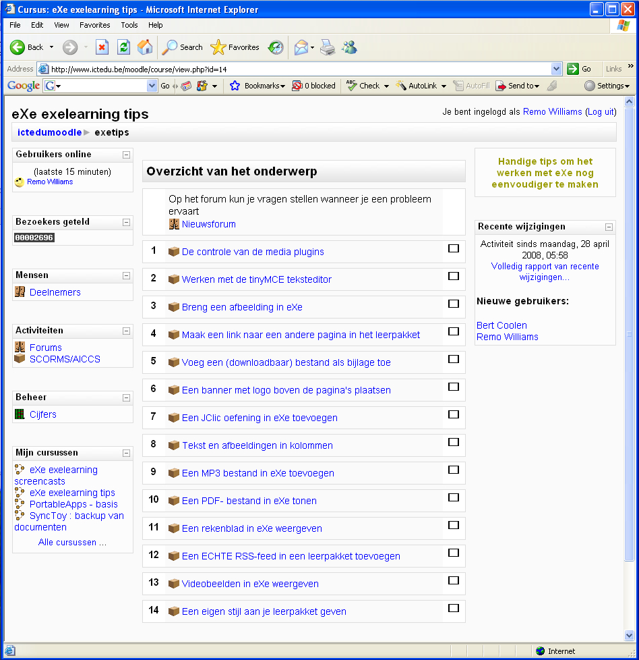
Task: Click the Mail envelope icon
Action: click(x=301, y=47)
